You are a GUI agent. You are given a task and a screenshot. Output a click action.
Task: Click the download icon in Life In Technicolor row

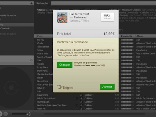[81, 98]
